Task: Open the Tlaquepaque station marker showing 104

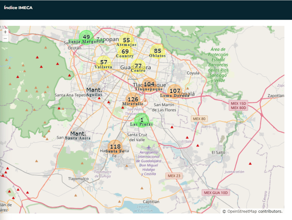Action: click(x=149, y=85)
